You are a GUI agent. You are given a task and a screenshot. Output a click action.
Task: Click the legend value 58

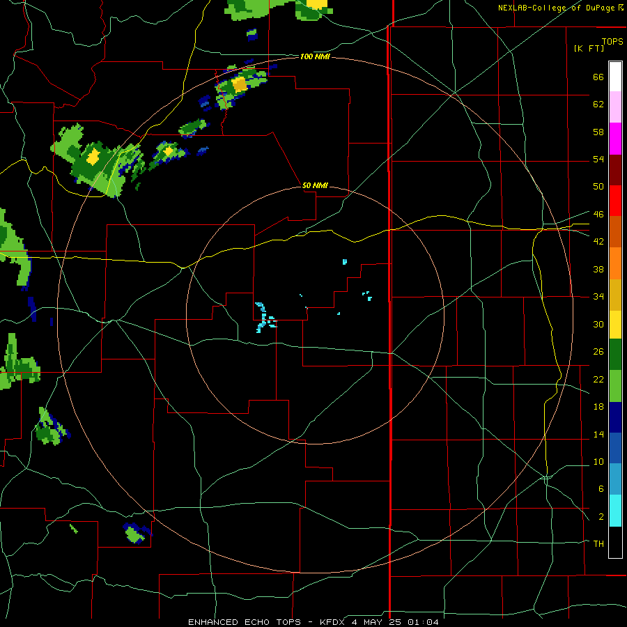(598, 132)
